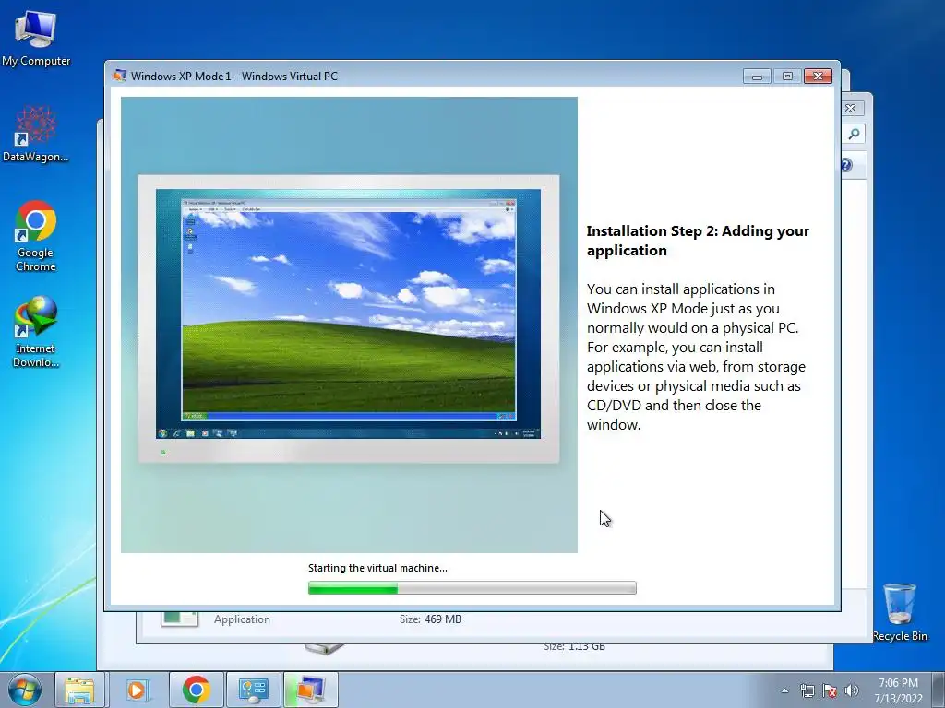
Task: Click the Windows XP preview image
Action: point(349,324)
